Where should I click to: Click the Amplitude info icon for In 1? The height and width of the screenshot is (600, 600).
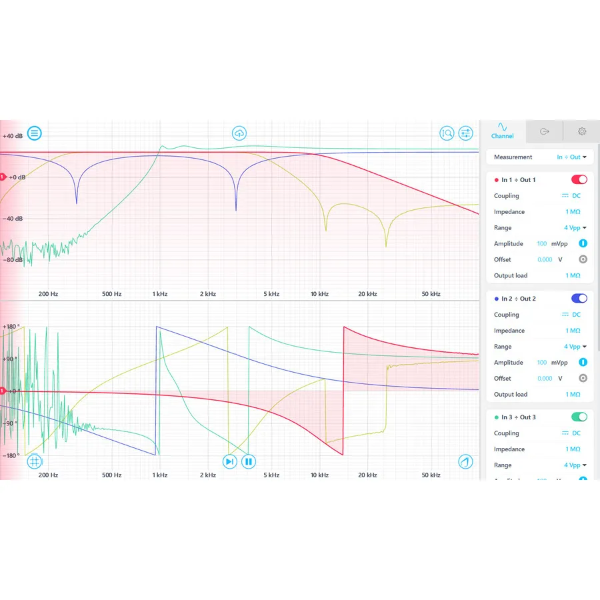point(583,243)
